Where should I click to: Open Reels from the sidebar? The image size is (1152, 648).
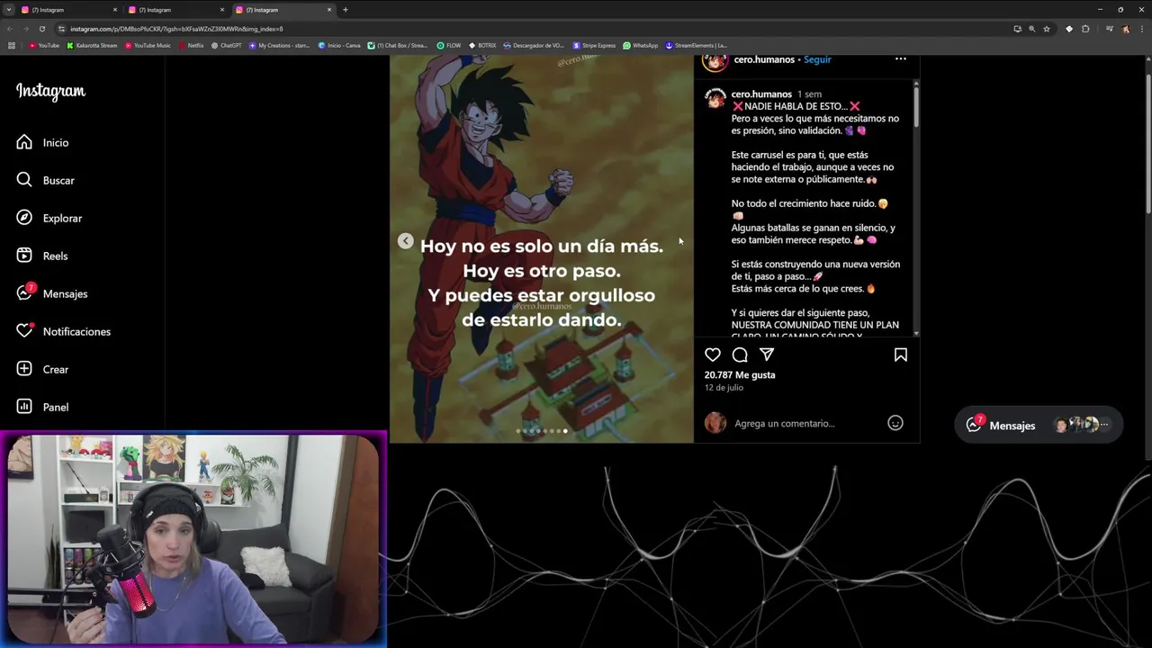point(42,256)
